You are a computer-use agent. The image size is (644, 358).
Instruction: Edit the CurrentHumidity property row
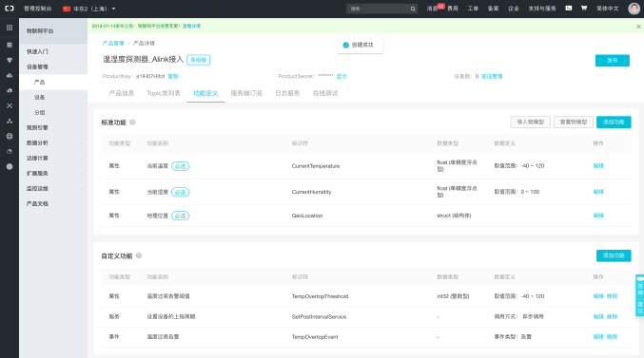click(x=598, y=192)
